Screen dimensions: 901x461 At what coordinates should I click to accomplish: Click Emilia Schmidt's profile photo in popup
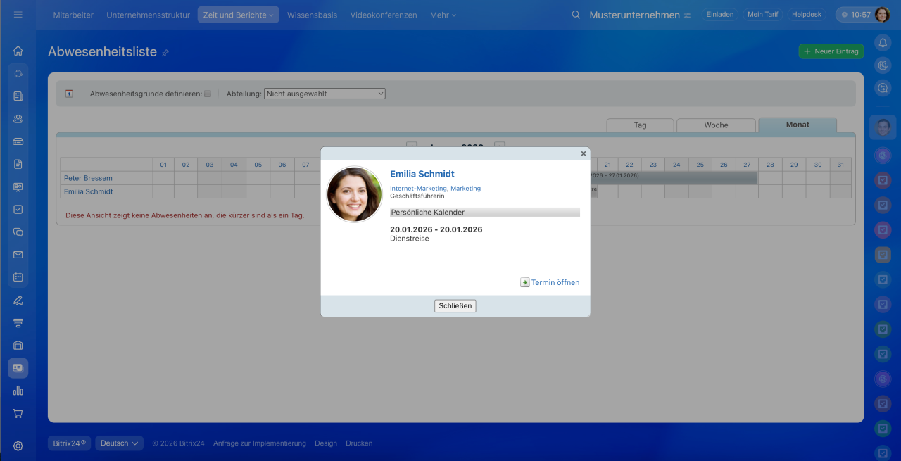tap(355, 194)
